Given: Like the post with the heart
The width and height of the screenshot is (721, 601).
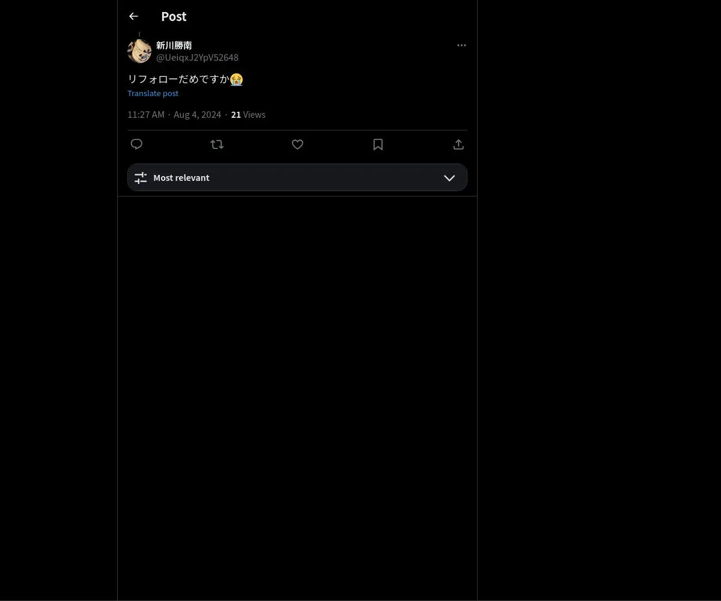Looking at the screenshot, I should pyautogui.click(x=297, y=144).
